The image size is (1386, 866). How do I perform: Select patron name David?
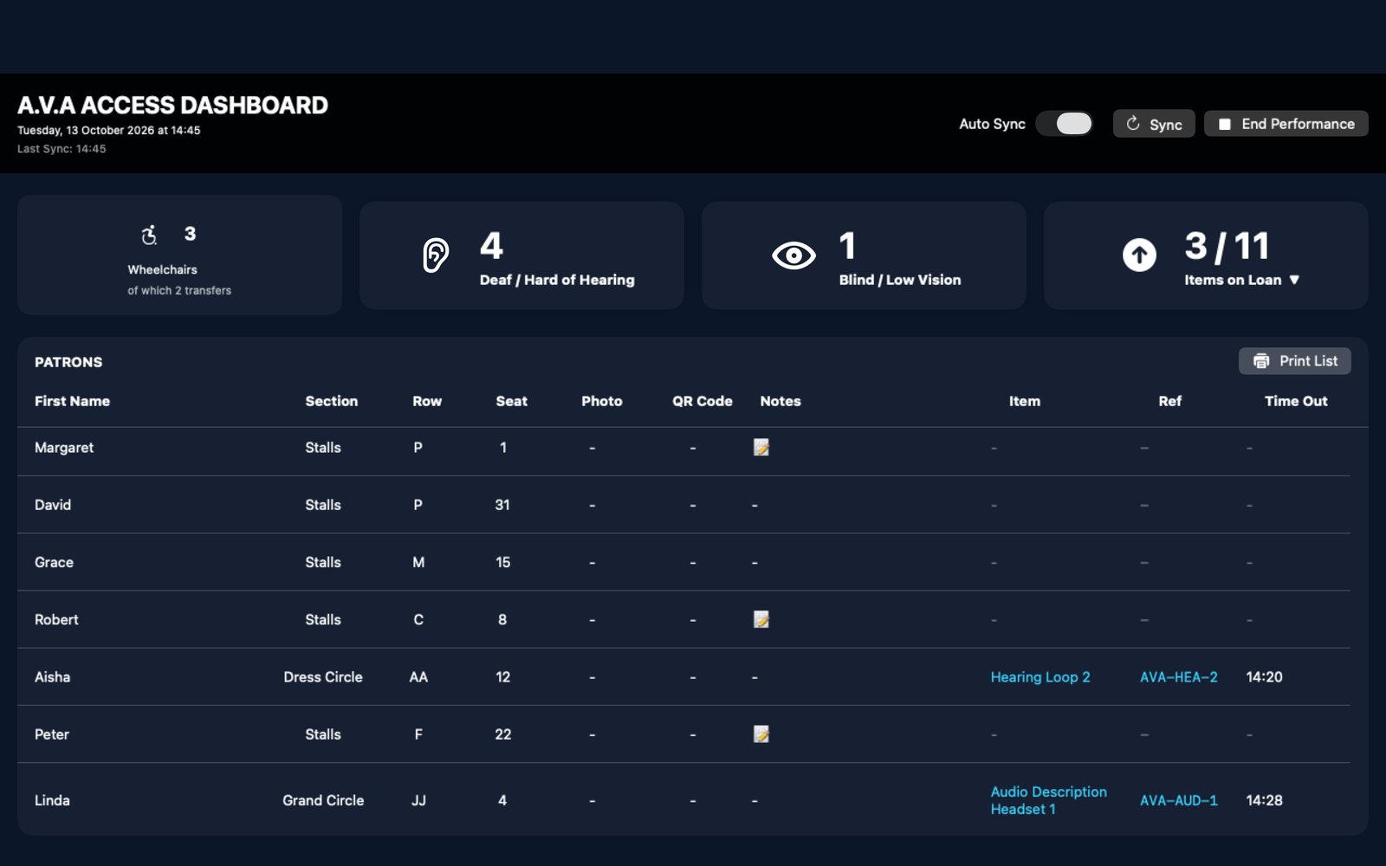pyautogui.click(x=53, y=505)
